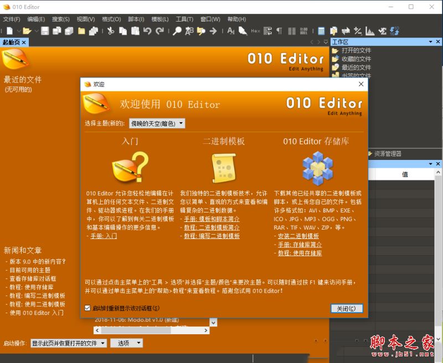Open the tab list dropdown arrow
The height and width of the screenshot is (363, 443).
pos(326,42)
